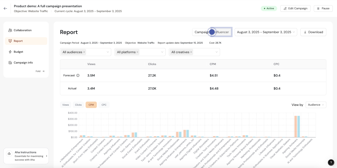Screen dimensions: 337x168
Task: Expand the All audiences dropdown
Action: pyautogui.click(x=108, y=52)
